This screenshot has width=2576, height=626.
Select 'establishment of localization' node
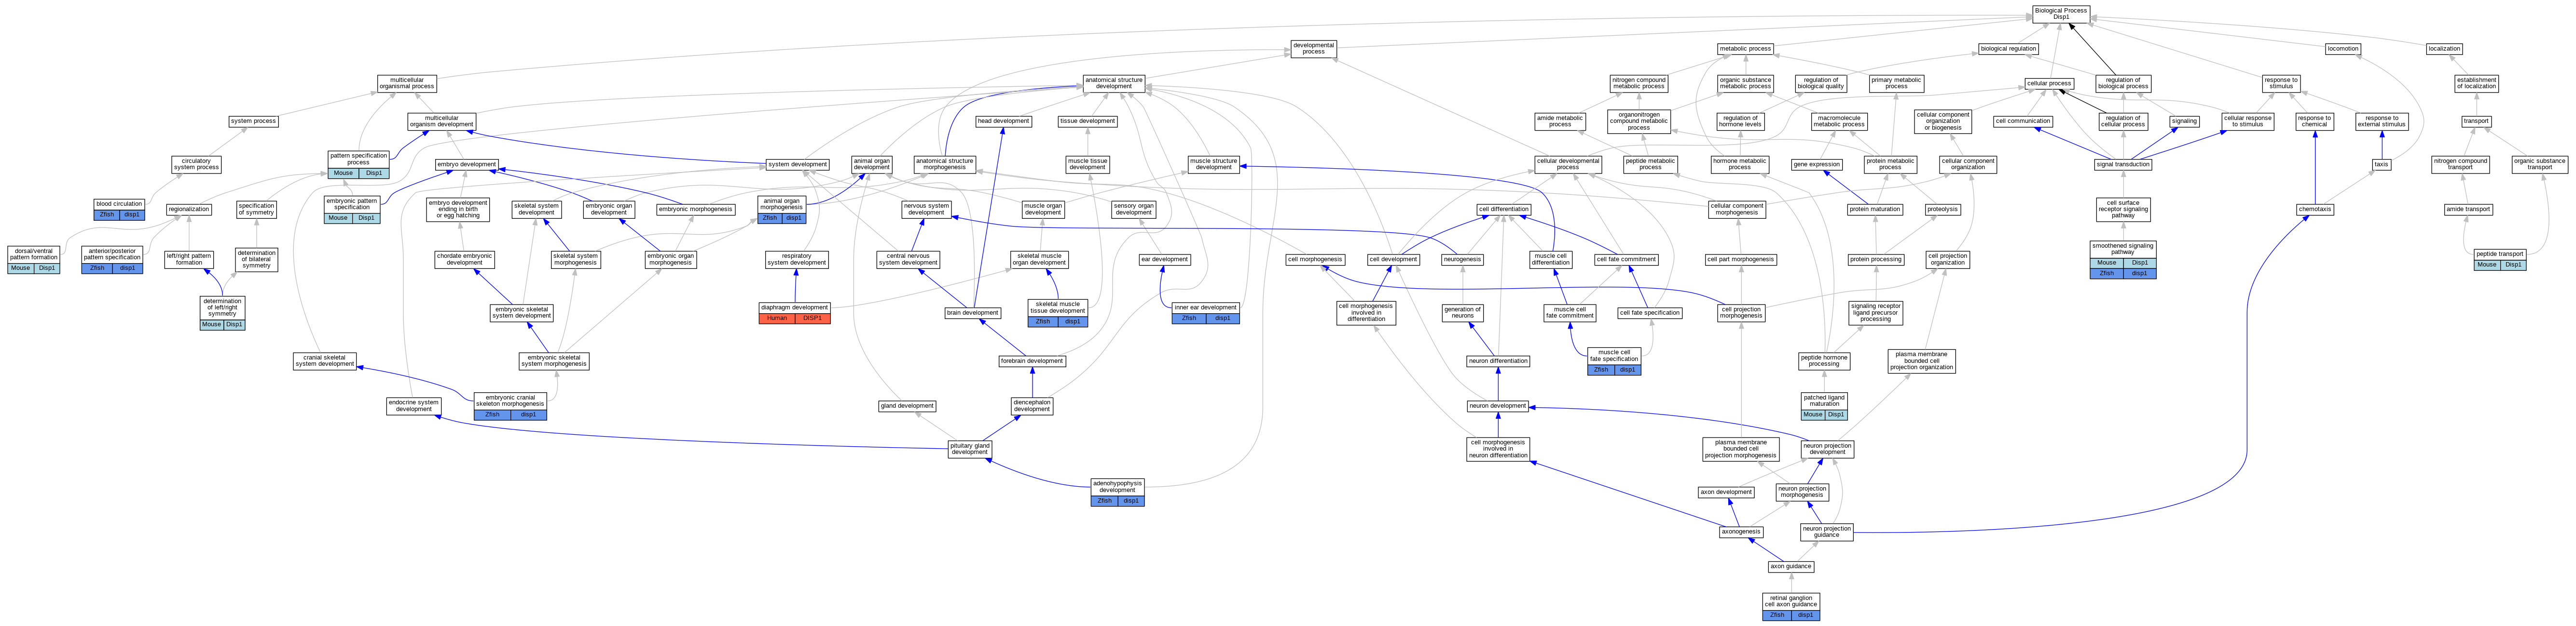coord(2476,83)
